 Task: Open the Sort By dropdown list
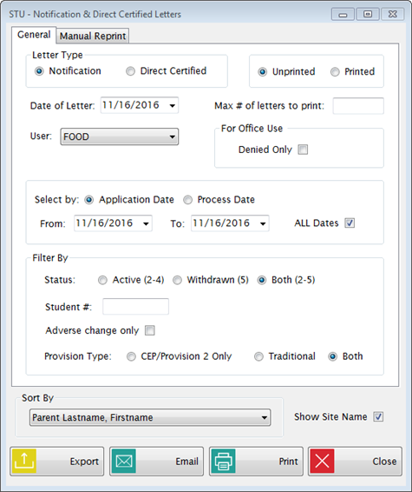(150, 417)
